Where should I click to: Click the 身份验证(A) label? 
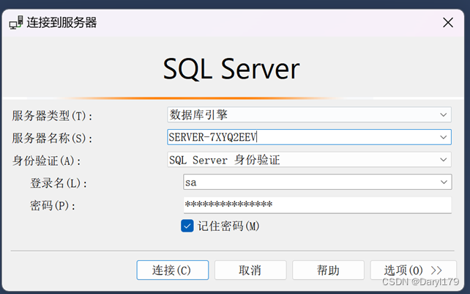coord(46,161)
